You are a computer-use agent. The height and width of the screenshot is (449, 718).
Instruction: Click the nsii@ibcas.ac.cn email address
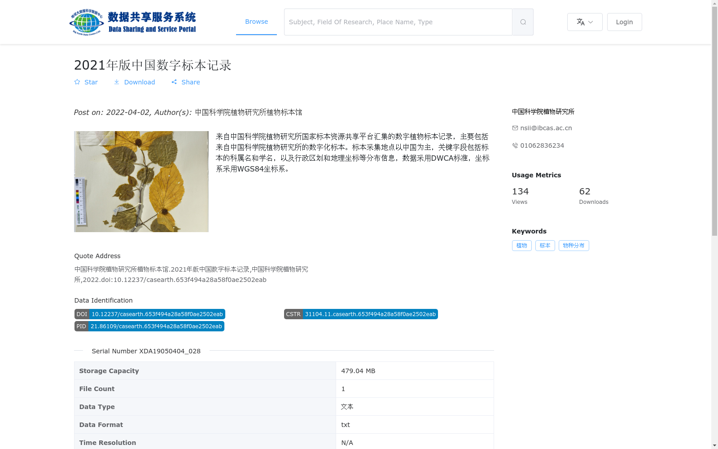546,128
